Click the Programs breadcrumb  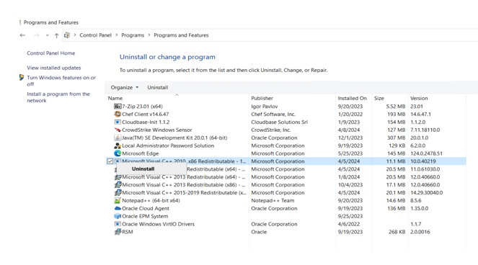tap(133, 35)
